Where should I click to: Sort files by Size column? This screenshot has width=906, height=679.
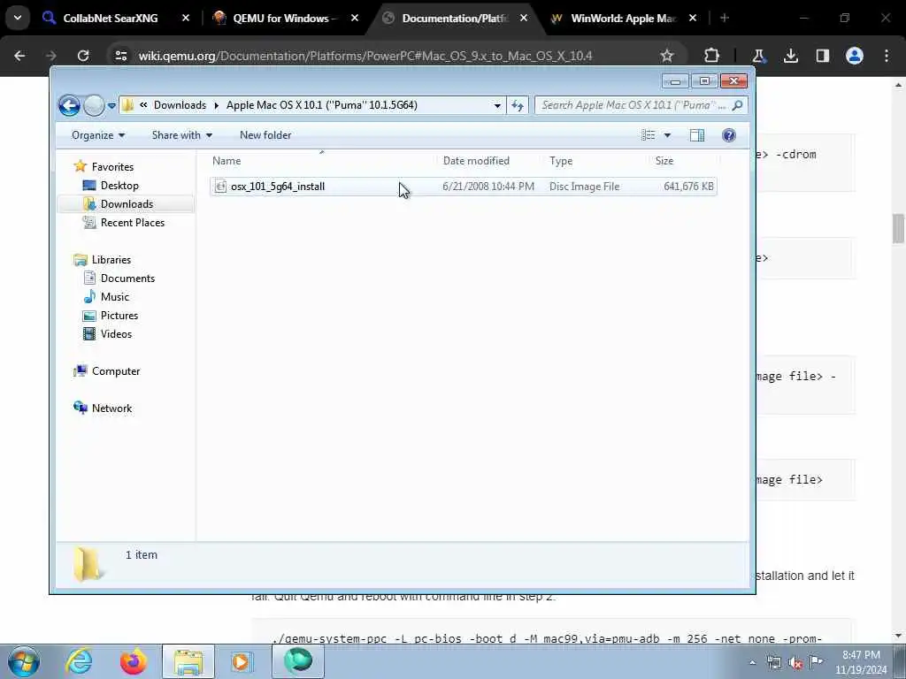(683, 161)
